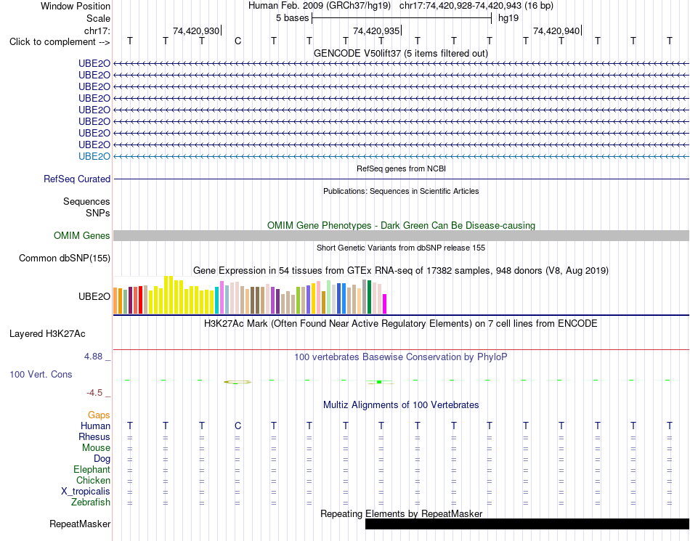Click the 74,420,935 position marker
Screen dimensions: 690x541
click(x=376, y=30)
